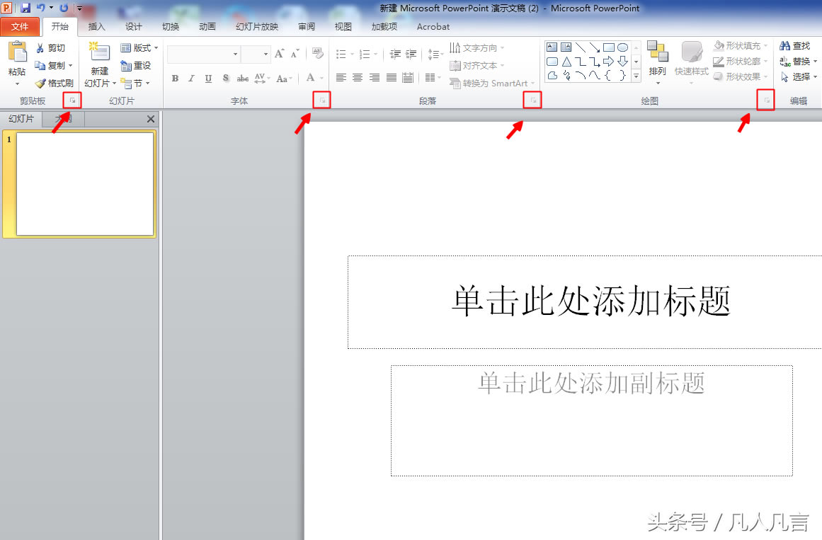Open the Slide Show (幻灯片放映) tab
Viewport: 822px width, 540px height.
[x=257, y=27]
